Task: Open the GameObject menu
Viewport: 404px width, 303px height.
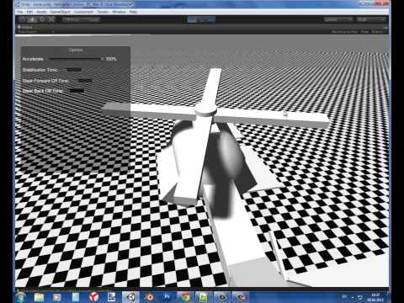Action: click(x=61, y=12)
